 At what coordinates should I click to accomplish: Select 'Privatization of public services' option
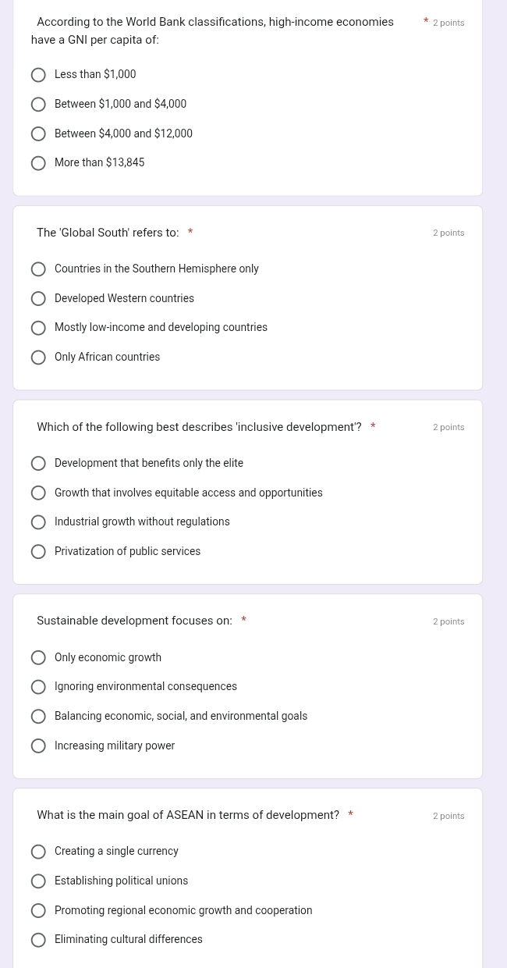click(x=38, y=552)
